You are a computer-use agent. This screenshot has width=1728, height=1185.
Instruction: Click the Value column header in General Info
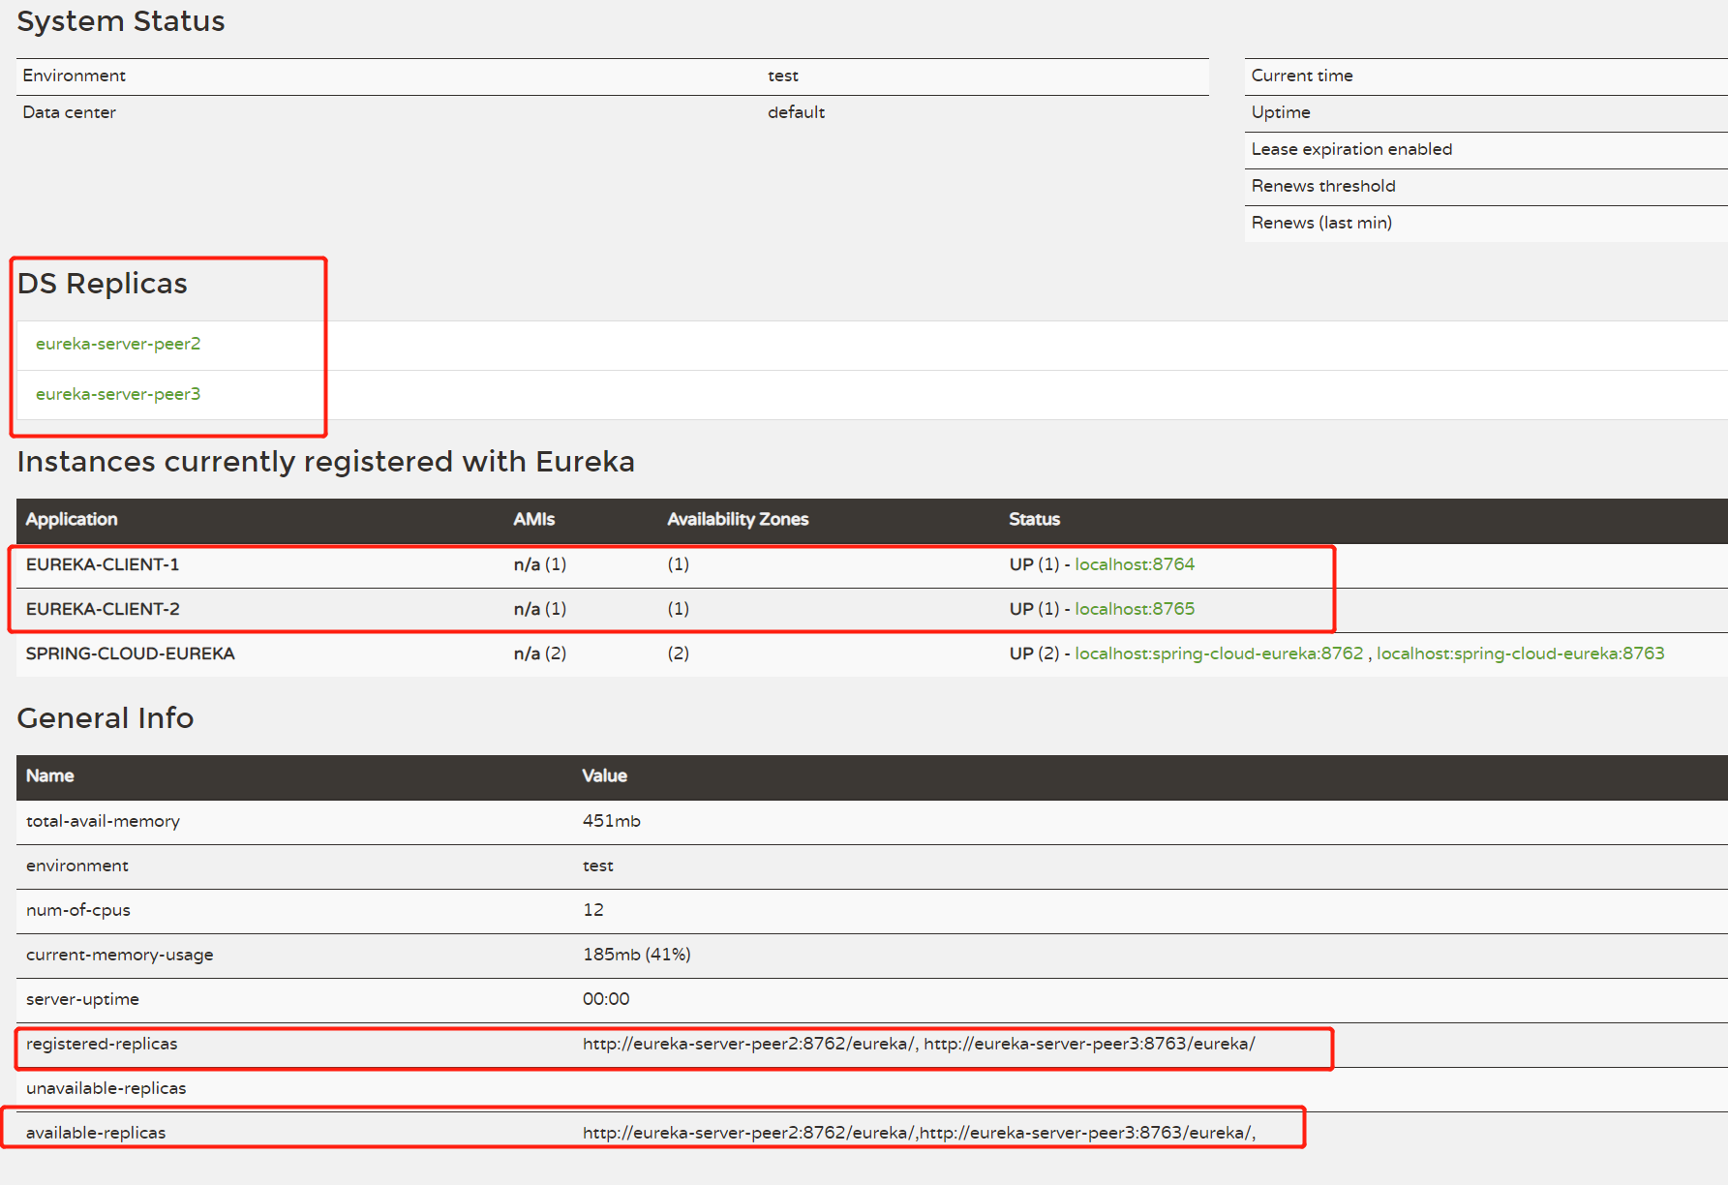click(x=605, y=775)
